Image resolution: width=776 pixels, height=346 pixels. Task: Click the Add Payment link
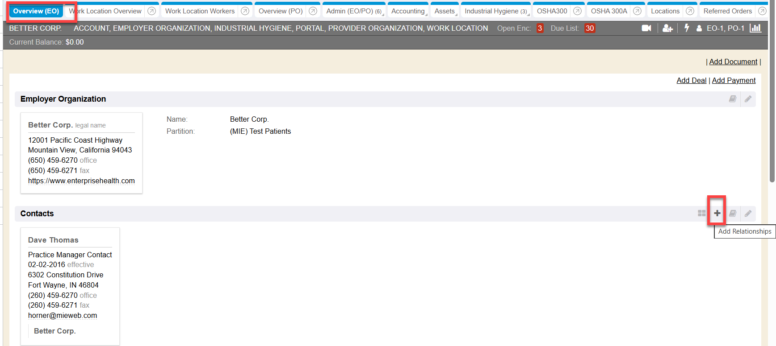click(734, 81)
